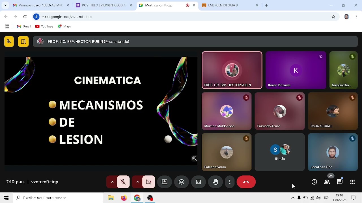
Task: Click the Windows taskbar search box
Action: pyautogui.click(x=59, y=198)
